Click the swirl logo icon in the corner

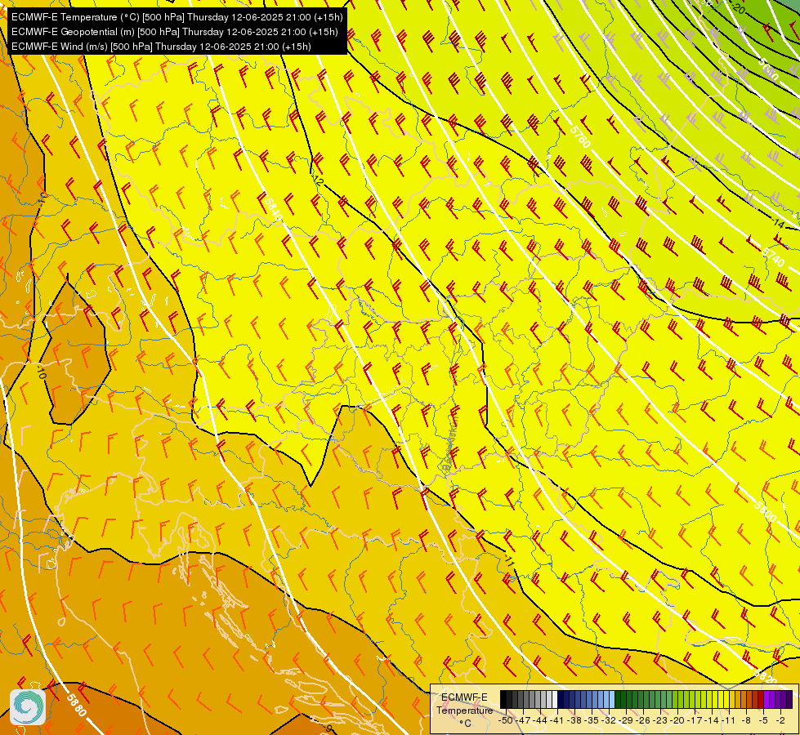[x=28, y=707]
